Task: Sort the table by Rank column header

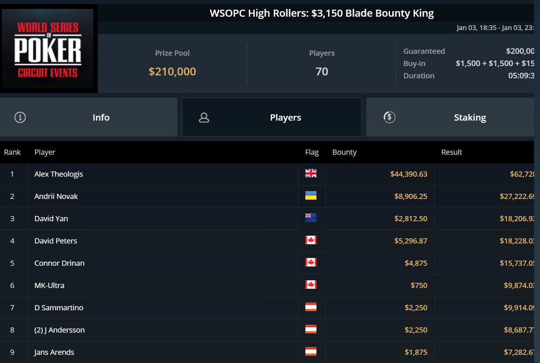Action: 12,152
